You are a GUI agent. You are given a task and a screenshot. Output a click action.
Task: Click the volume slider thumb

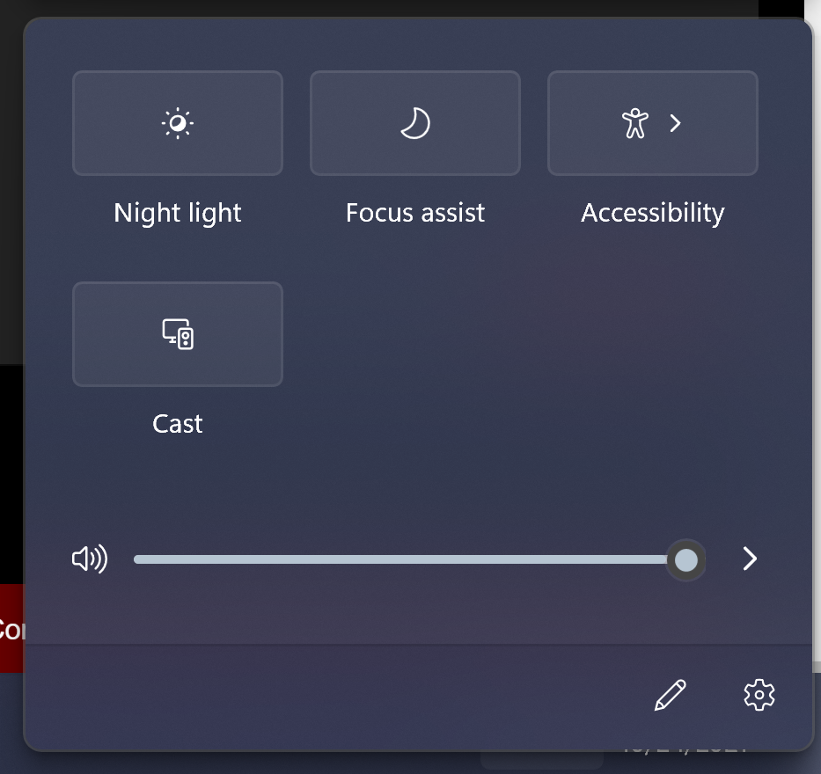686,560
